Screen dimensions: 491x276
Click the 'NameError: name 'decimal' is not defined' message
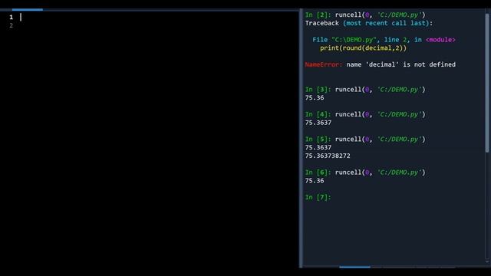(x=381, y=64)
